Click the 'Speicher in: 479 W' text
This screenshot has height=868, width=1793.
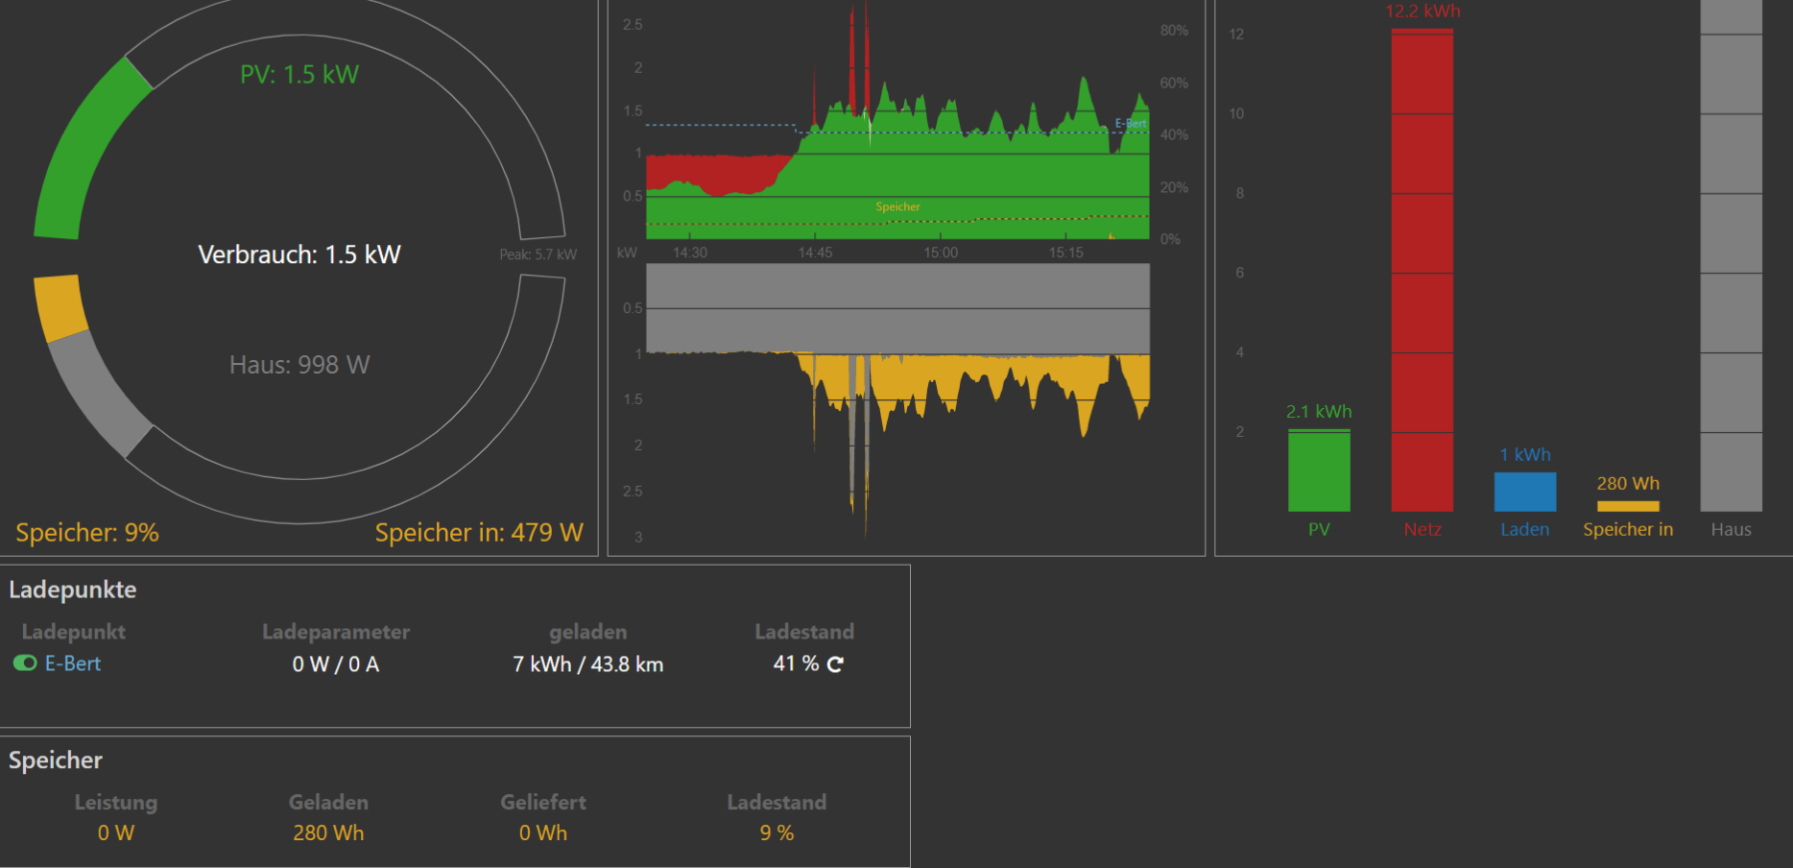pos(479,533)
